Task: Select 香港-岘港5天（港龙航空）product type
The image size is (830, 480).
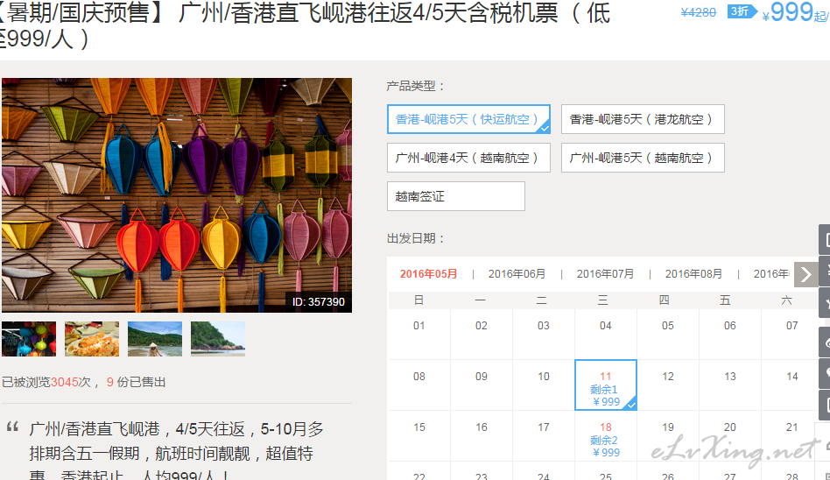Action: pos(643,119)
